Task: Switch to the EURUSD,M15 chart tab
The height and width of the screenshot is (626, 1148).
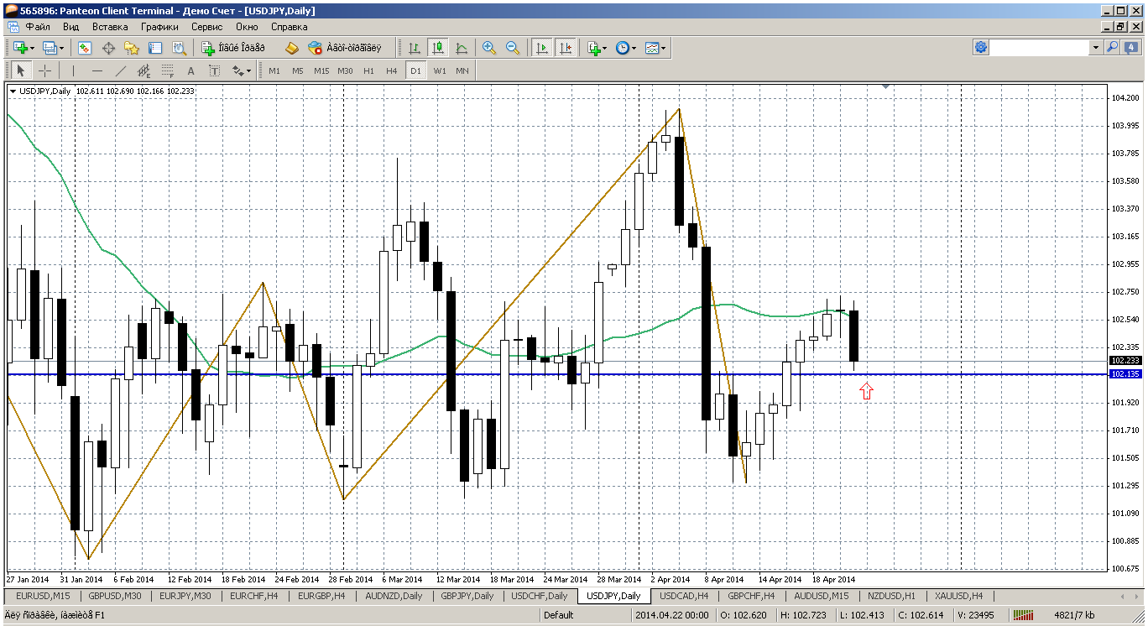Action: [43, 596]
